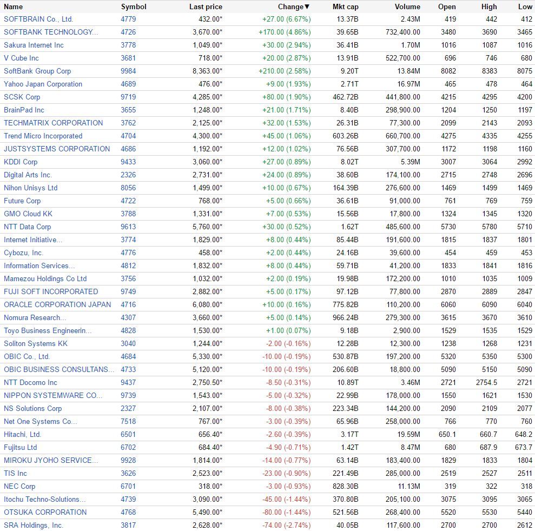Open Sakura Internet Inc link
Screen dimensions: 535x531
[34, 45]
